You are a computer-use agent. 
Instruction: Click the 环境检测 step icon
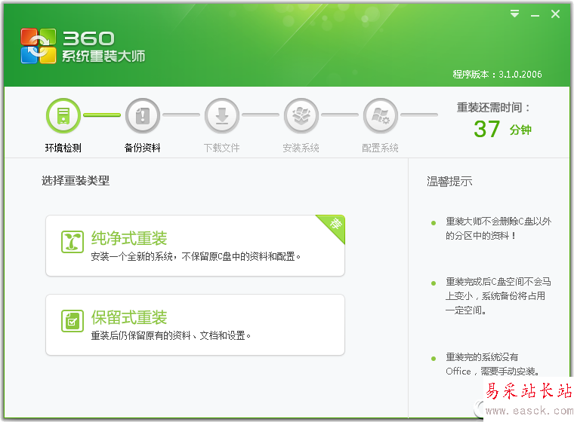point(63,115)
